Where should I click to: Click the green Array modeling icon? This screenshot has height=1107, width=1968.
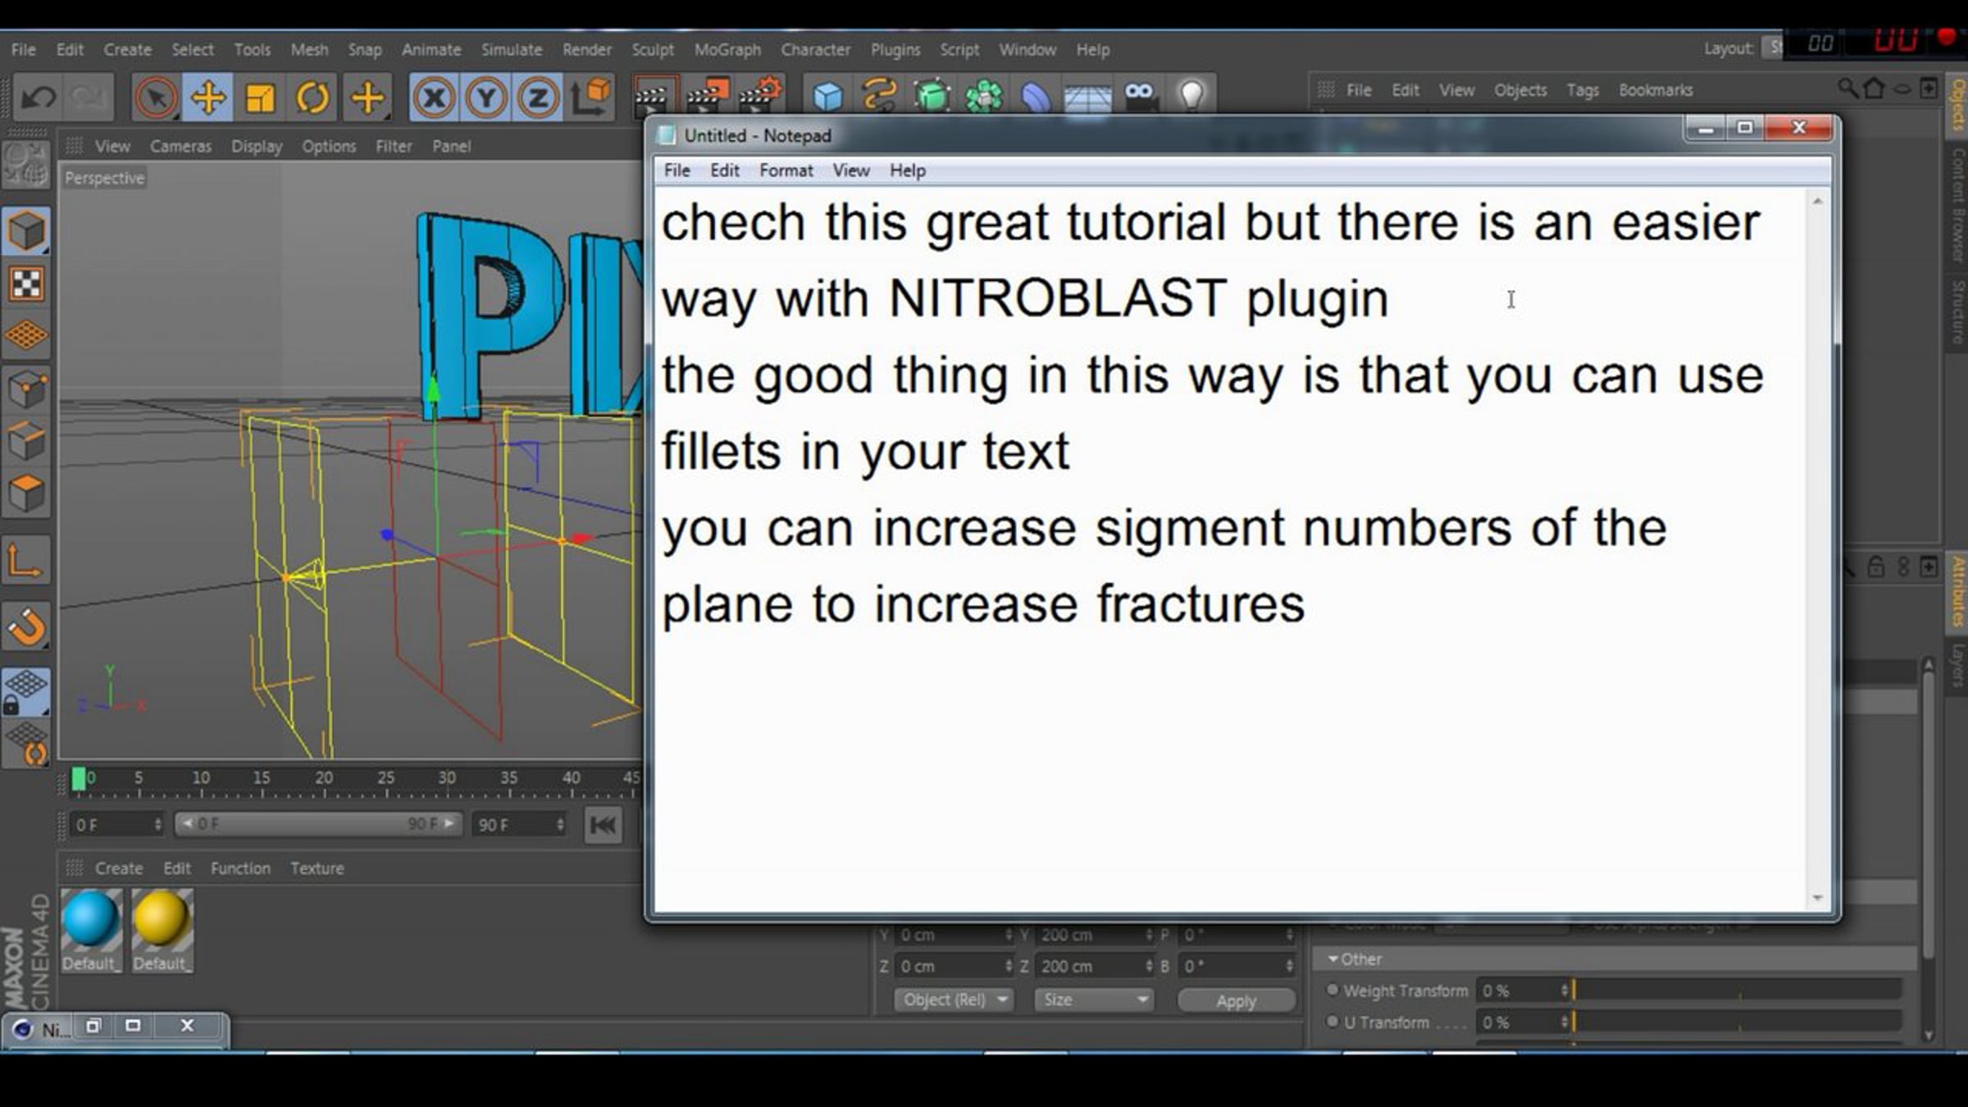[983, 98]
